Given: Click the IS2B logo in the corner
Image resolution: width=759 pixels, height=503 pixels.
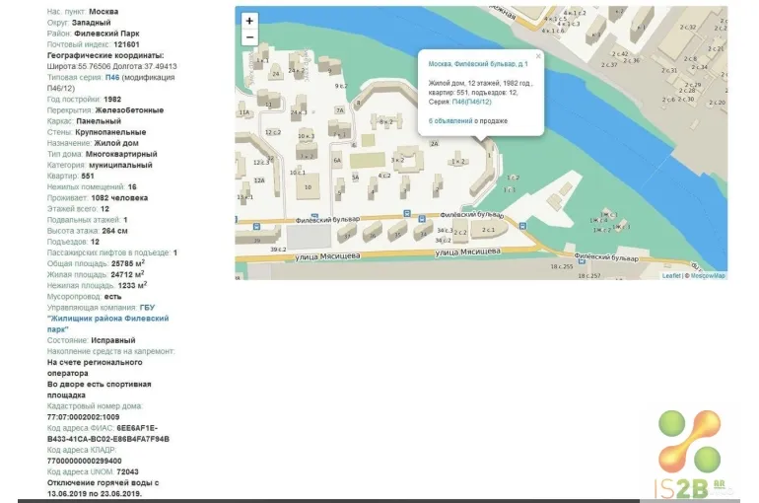Looking at the screenshot, I should coord(692,455).
